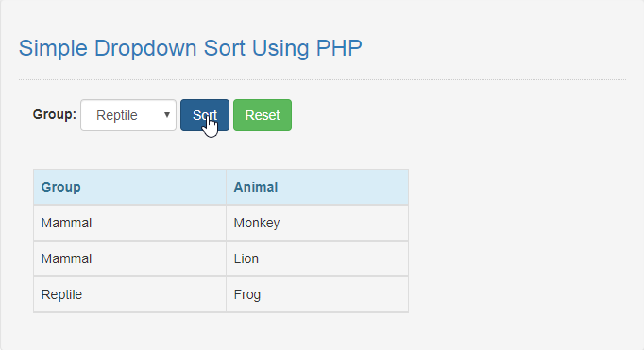Image resolution: width=644 pixels, height=350 pixels.
Task: Click the word Dropdown in the title
Action: coord(145,49)
